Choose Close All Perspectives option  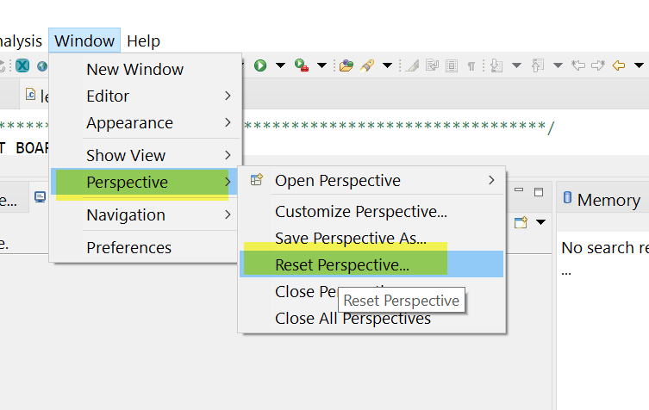pyautogui.click(x=371, y=318)
